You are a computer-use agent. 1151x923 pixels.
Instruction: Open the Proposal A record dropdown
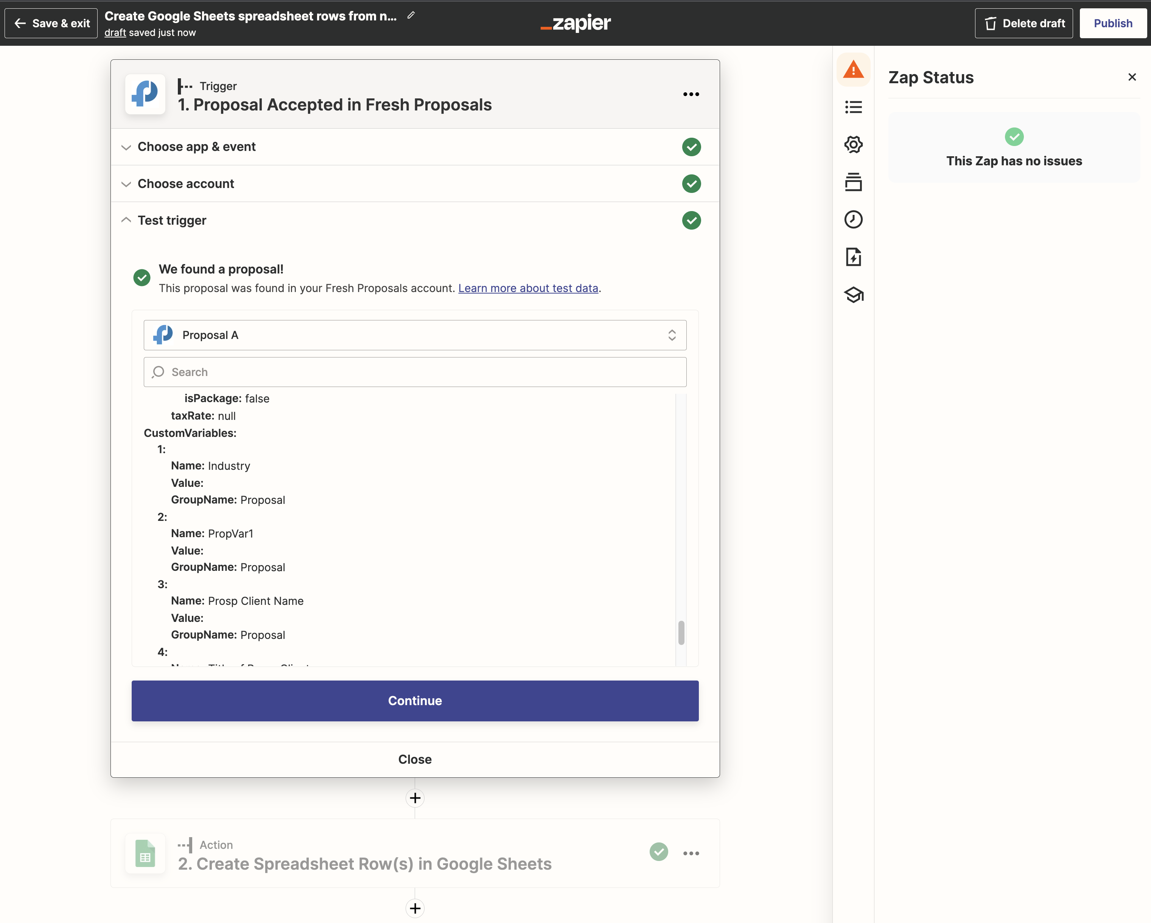click(x=415, y=335)
